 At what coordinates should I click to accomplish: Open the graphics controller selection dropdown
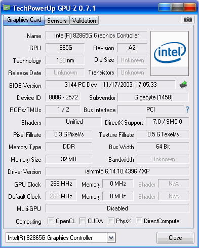pos(111,238)
